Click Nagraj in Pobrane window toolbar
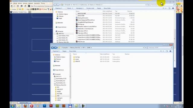Image resolution: width=193 pixels, height=108 pixels. [x=99, y=8]
